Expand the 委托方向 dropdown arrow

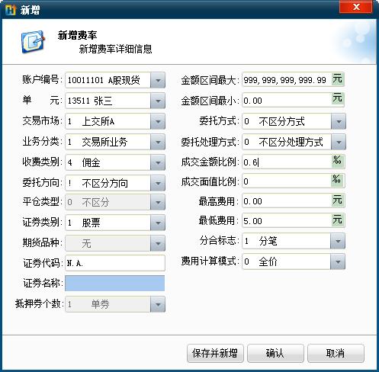(x=158, y=183)
